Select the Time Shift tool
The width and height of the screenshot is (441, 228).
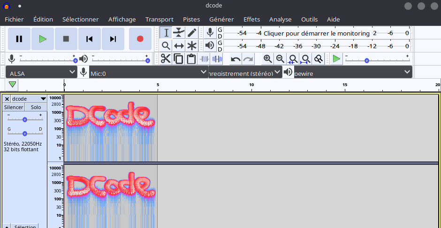[179, 45]
